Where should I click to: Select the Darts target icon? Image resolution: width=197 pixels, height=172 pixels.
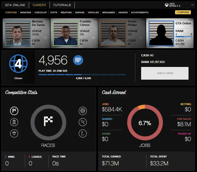click(83, 111)
